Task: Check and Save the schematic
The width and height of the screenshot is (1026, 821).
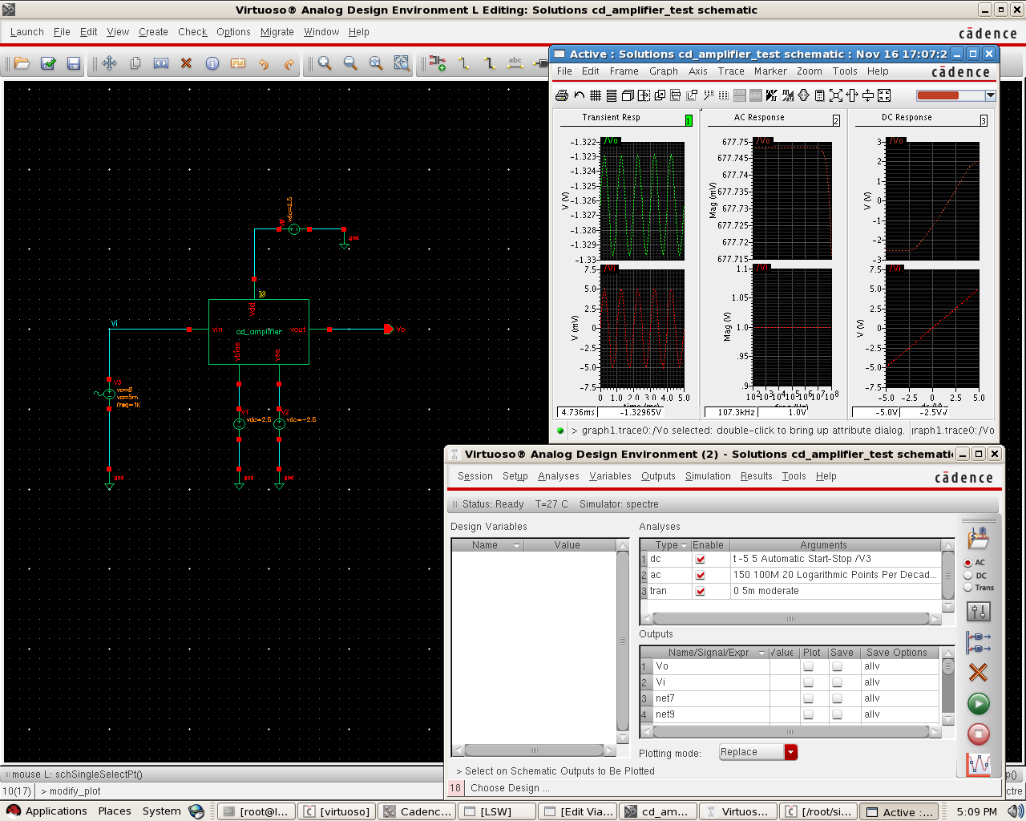Action: (47, 64)
